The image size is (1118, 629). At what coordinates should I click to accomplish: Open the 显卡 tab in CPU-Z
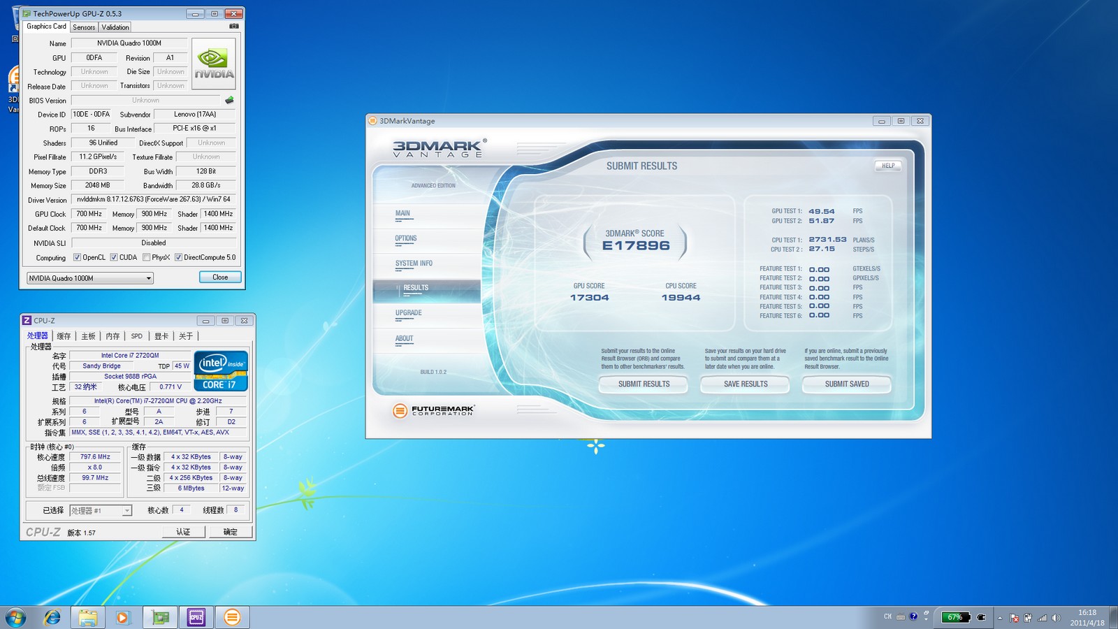[161, 336]
